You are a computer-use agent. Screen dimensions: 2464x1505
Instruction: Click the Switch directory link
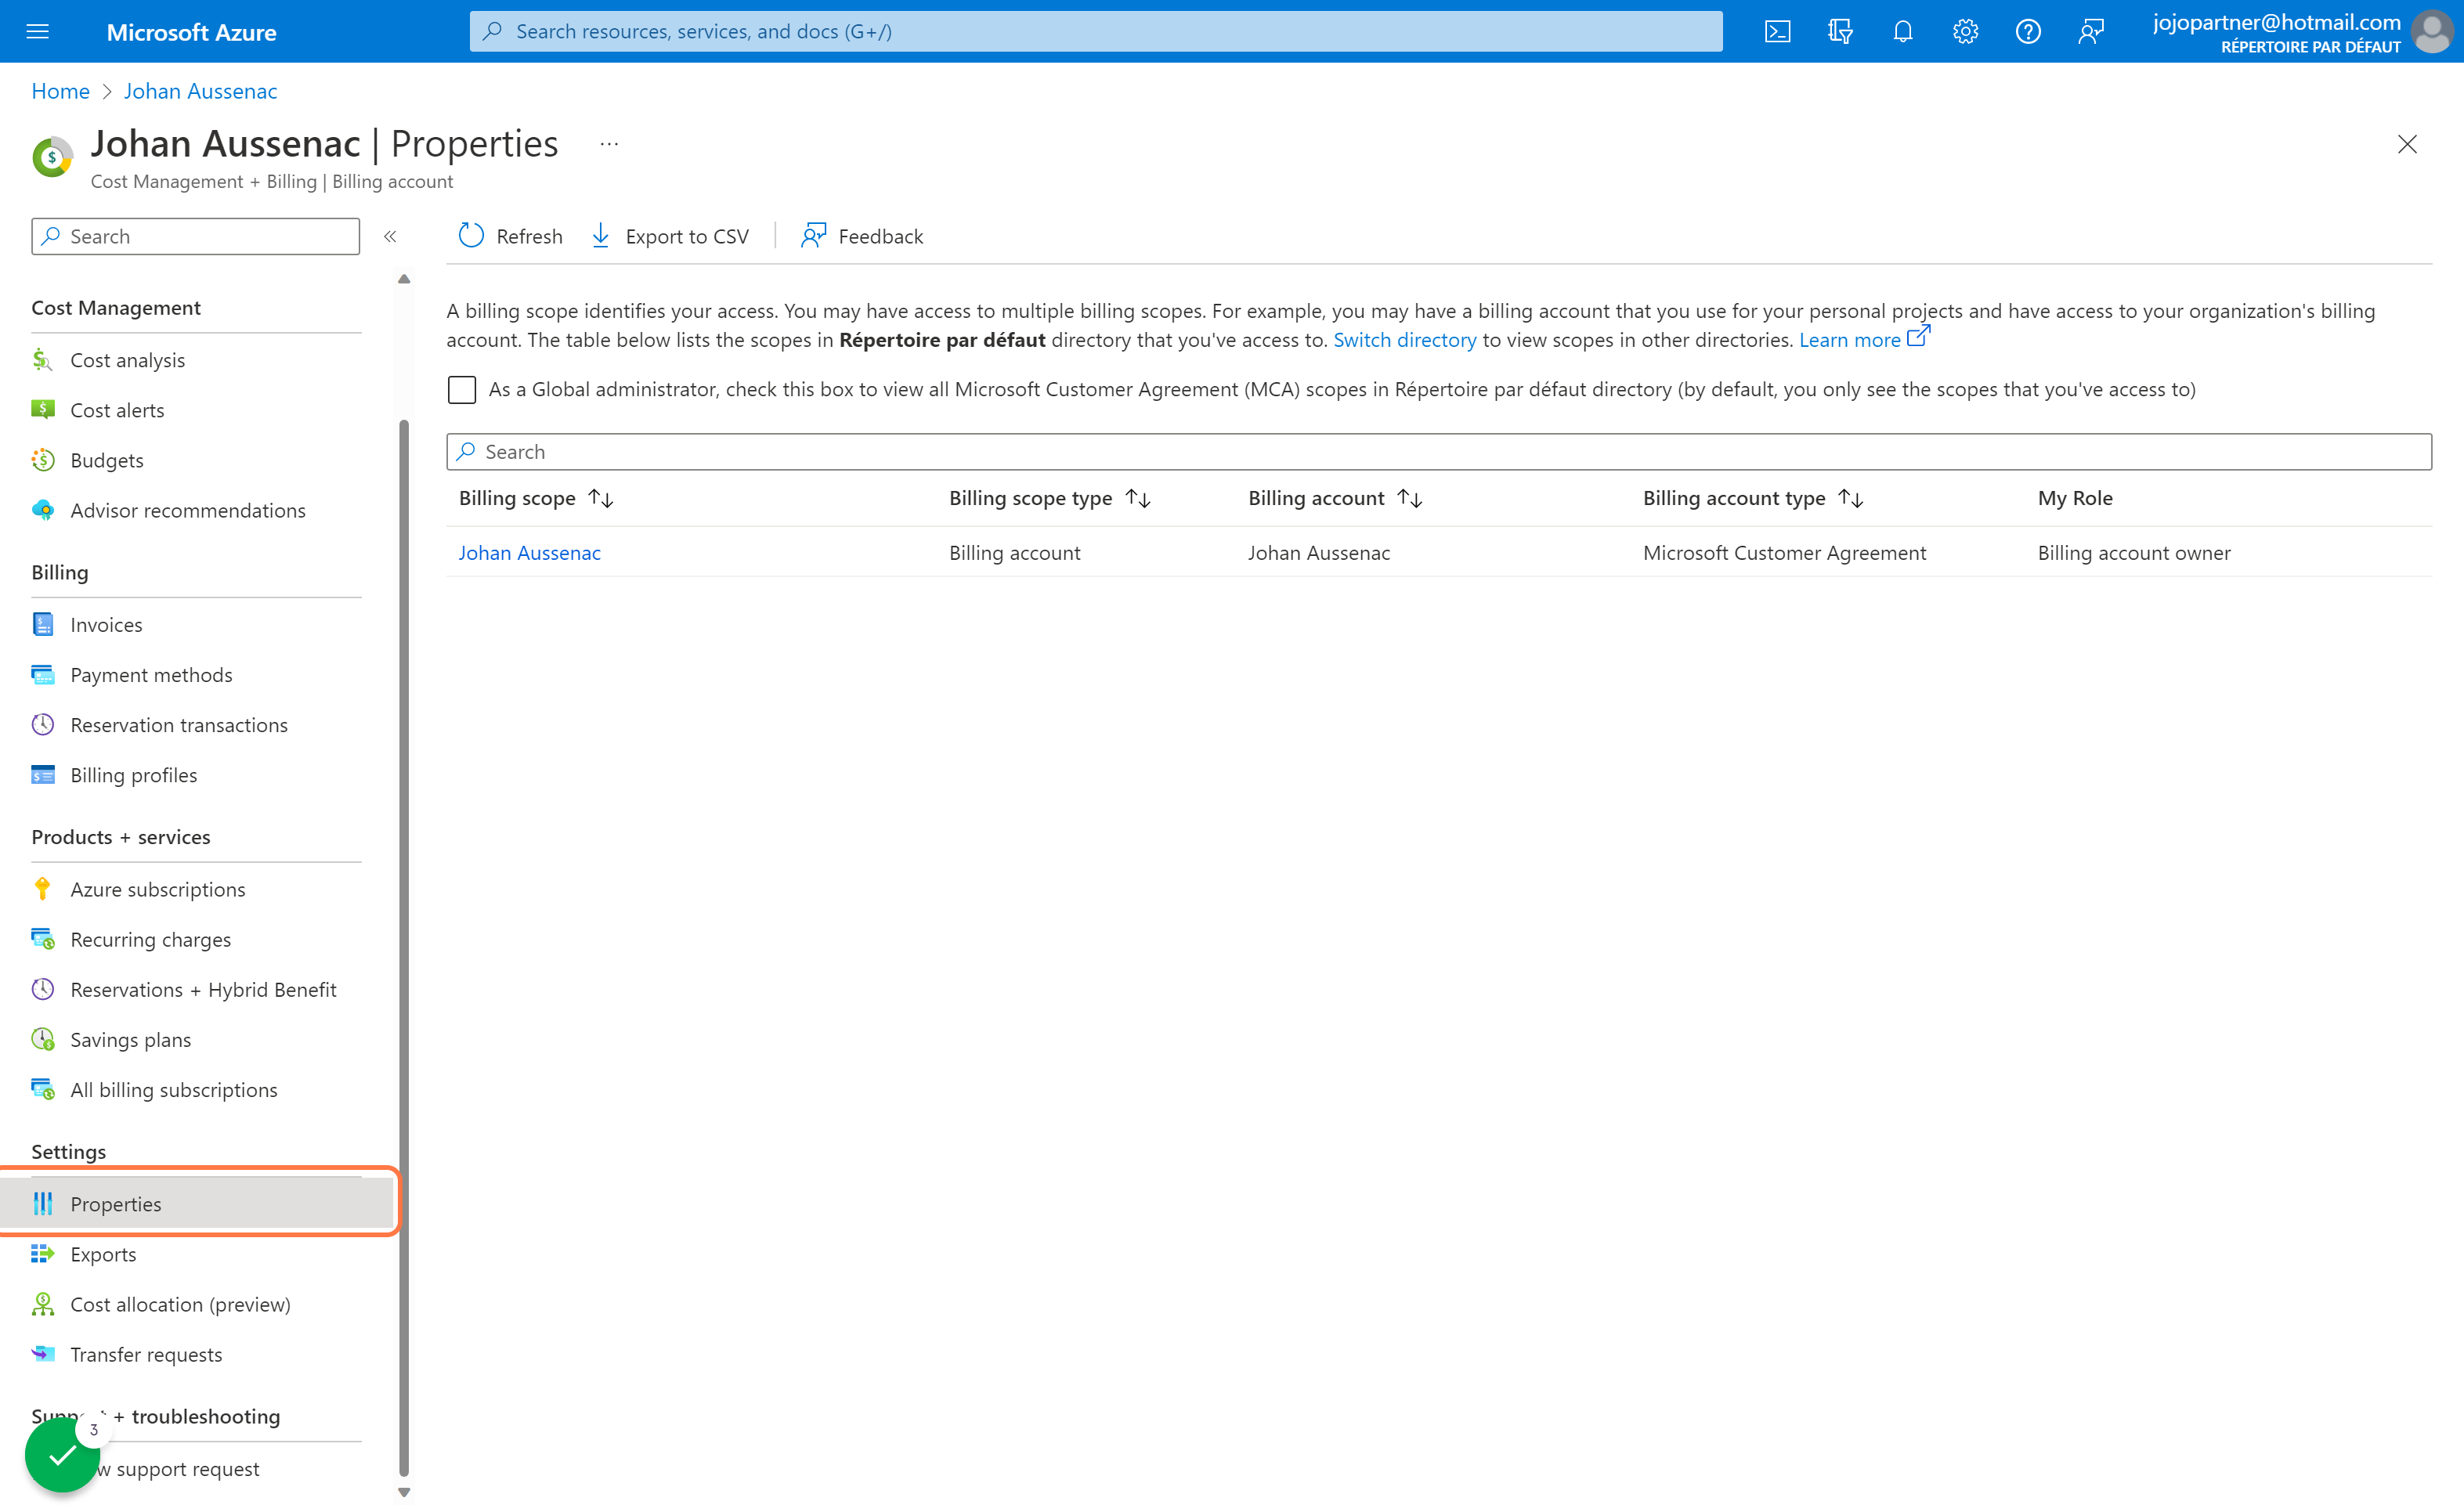1404,340
